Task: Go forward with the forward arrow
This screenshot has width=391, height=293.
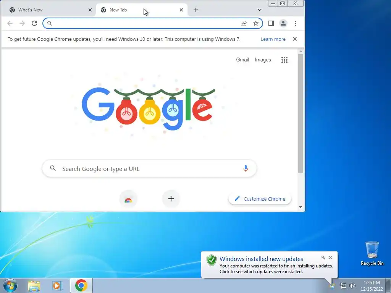Action: point(22,23)
